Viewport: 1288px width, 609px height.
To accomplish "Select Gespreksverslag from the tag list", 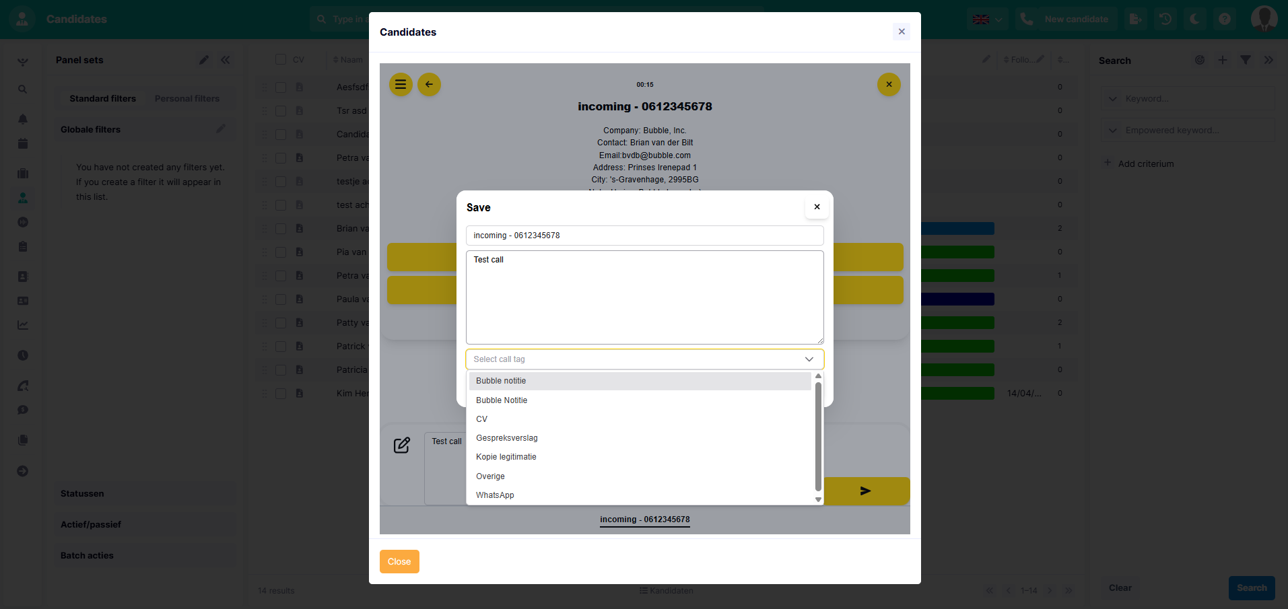I will point(506,438).
